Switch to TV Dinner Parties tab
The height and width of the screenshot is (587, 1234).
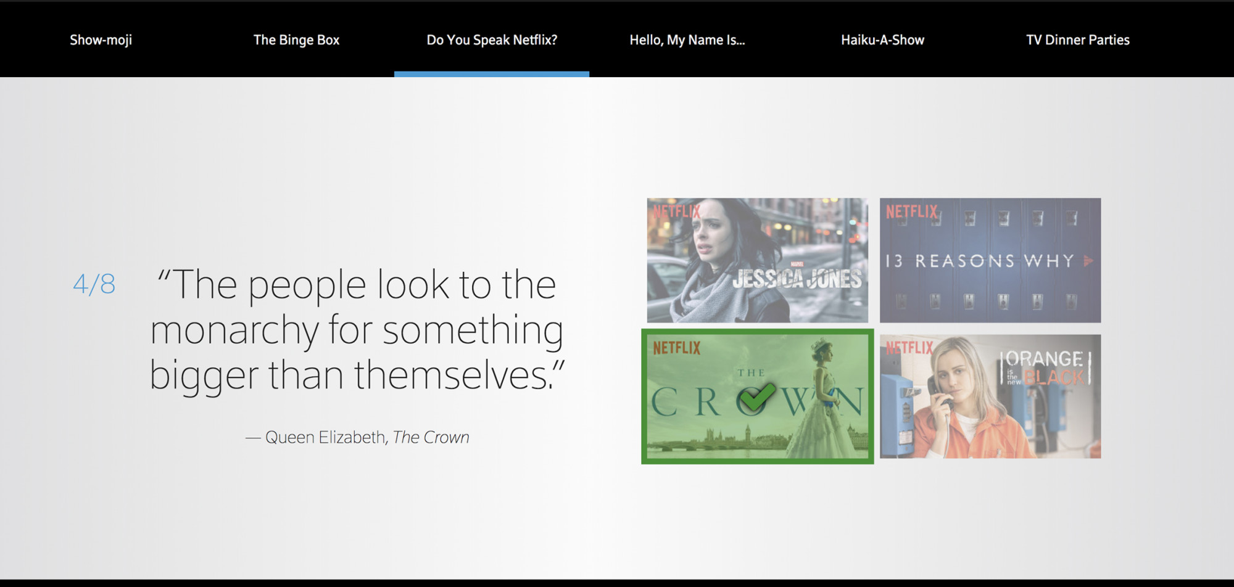click(x=1077, y=40)
